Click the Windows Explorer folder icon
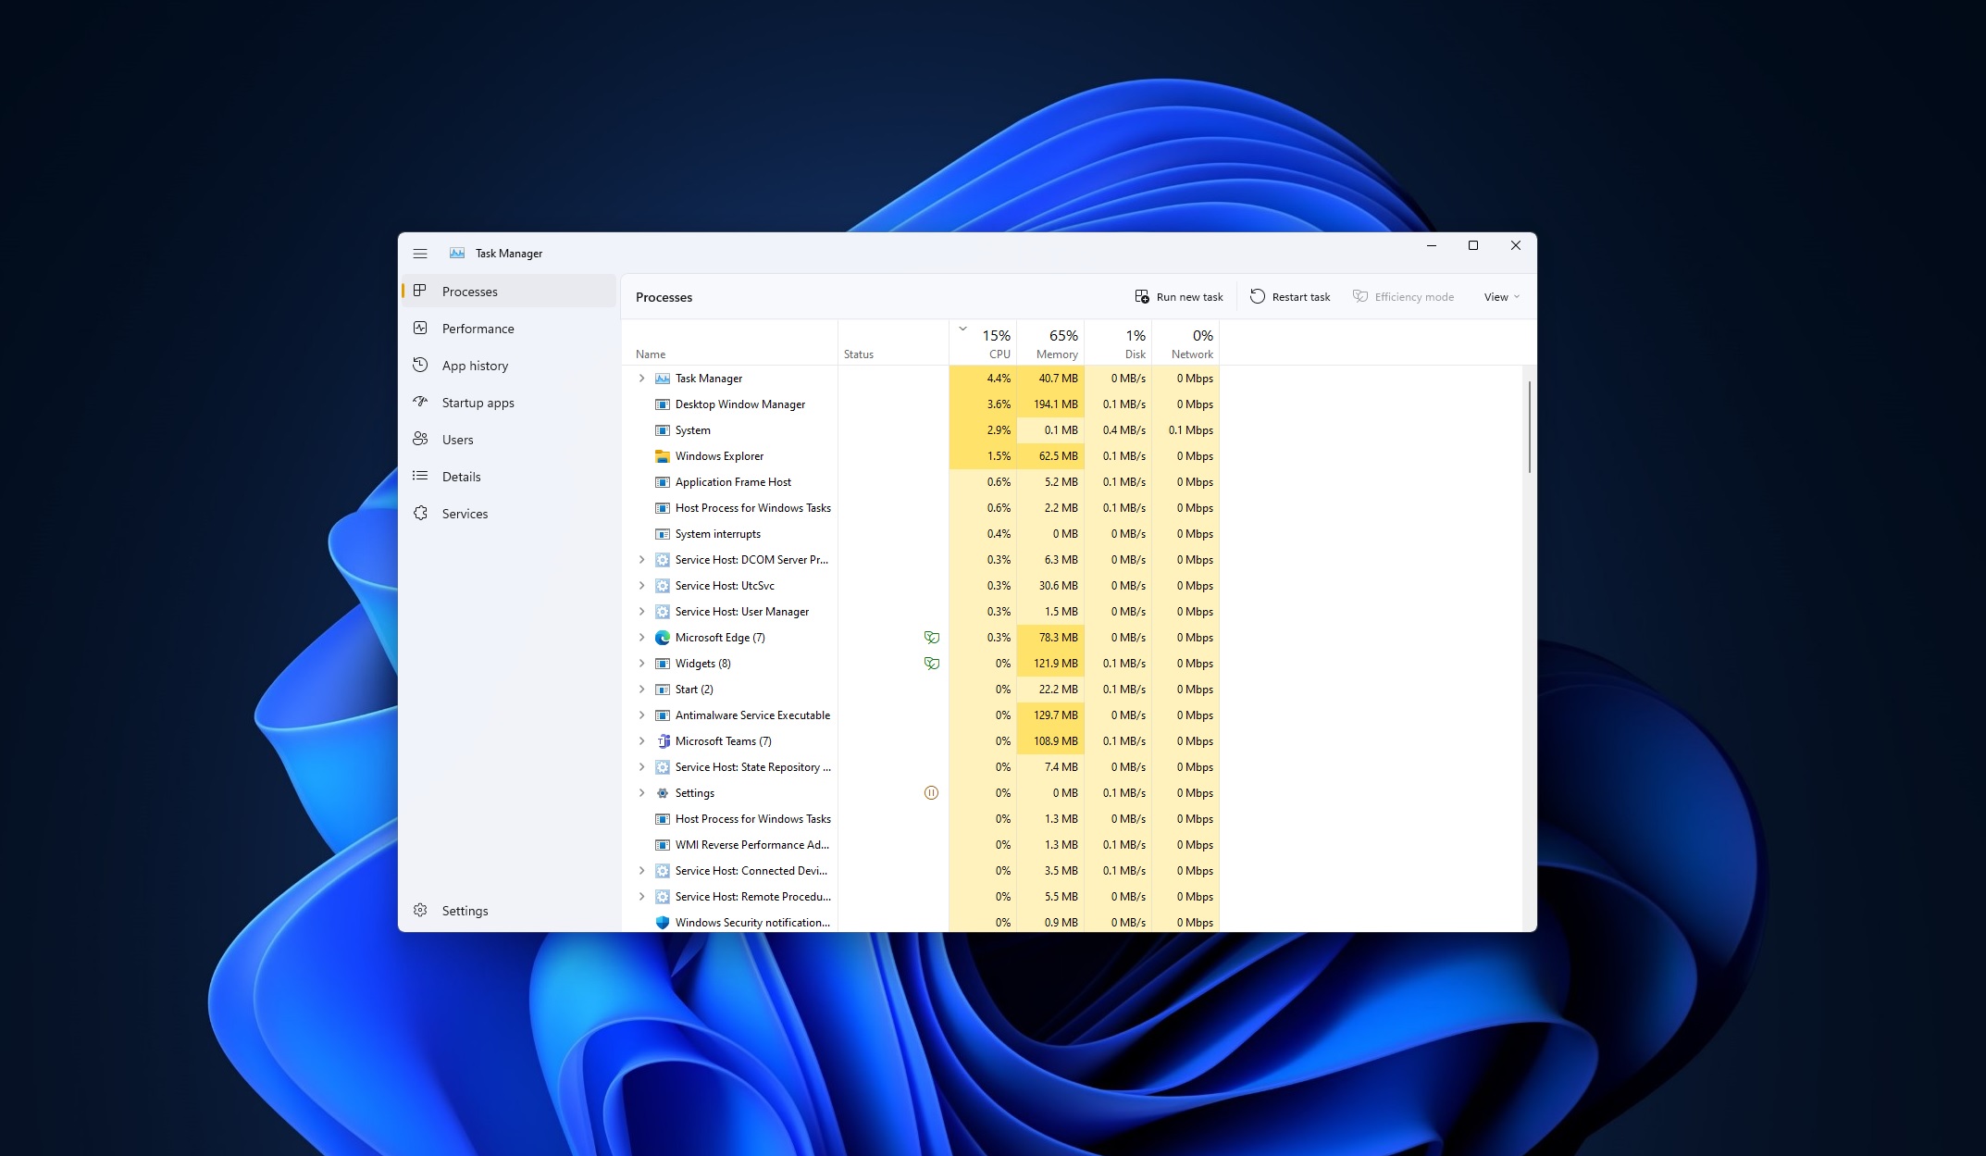This screenshot has height=1156, width=1986. 661,455
